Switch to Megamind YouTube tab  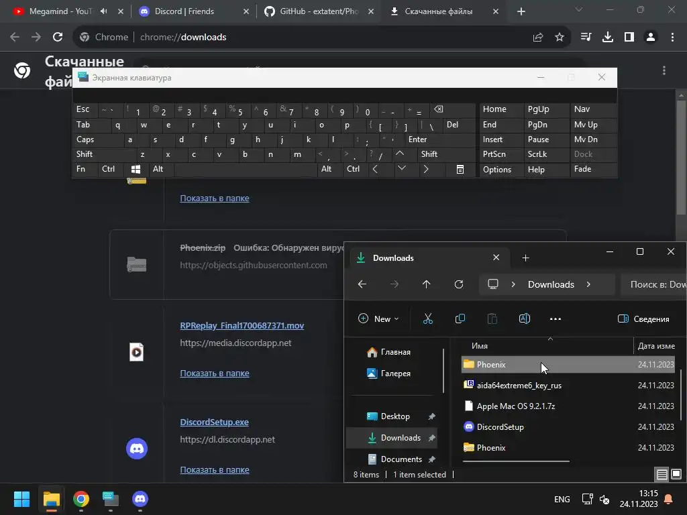click(60, 11)
